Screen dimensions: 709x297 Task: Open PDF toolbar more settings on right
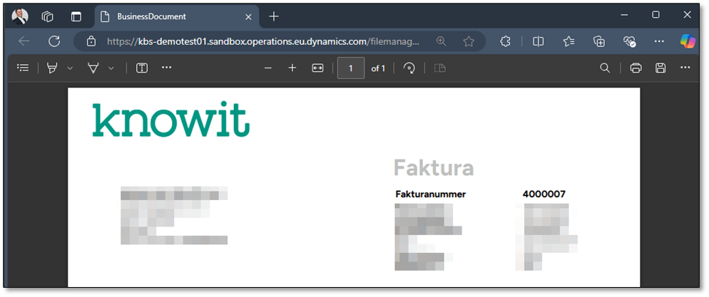click(x=685, y=68)
